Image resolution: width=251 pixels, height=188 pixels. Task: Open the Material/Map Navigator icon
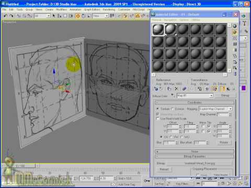235,74
